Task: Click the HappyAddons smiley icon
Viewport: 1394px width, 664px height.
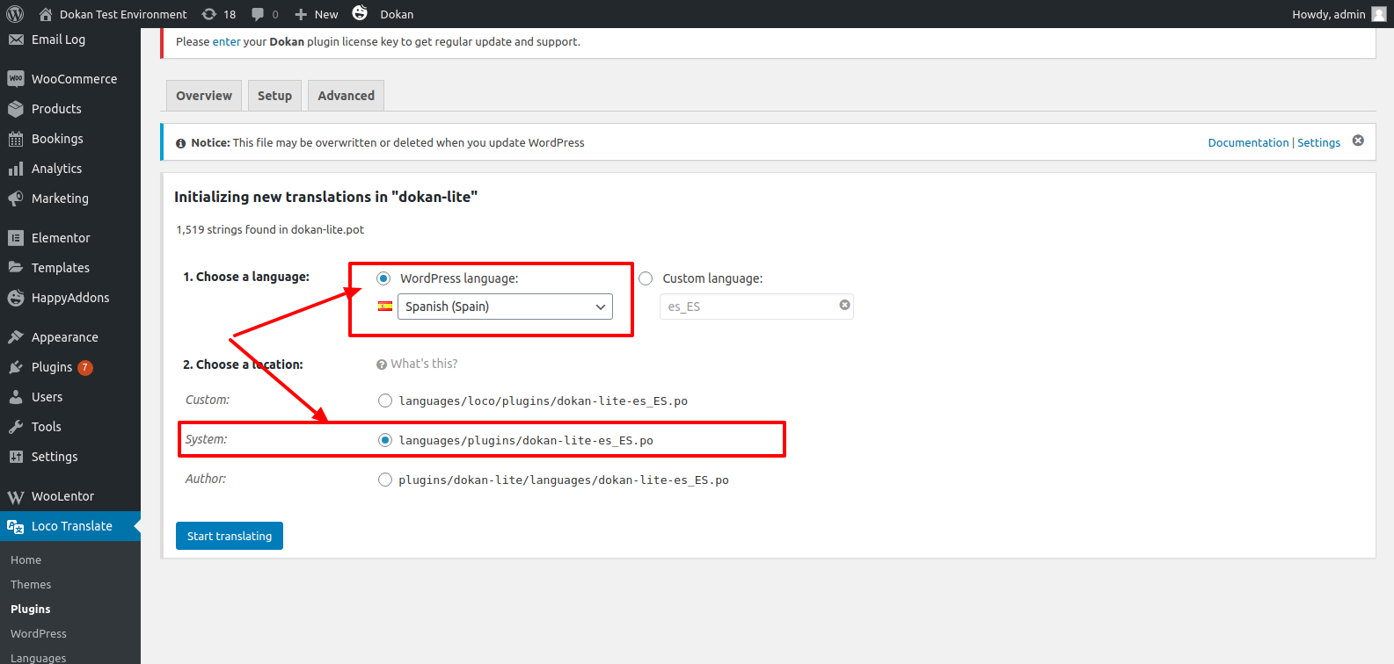Action: tap(16, 298)
